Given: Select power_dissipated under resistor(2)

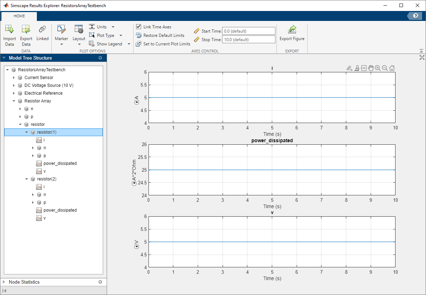Looking at the screenshot, I should click(x=60, y=210).
